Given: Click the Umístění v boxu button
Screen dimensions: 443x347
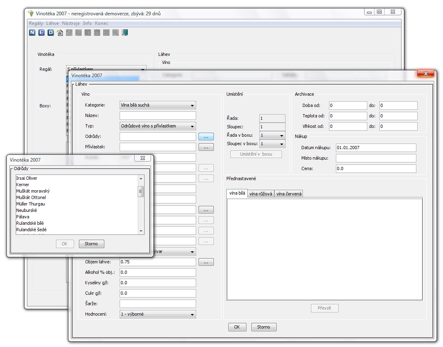Looking at the screenshot, I should point(256,154).
